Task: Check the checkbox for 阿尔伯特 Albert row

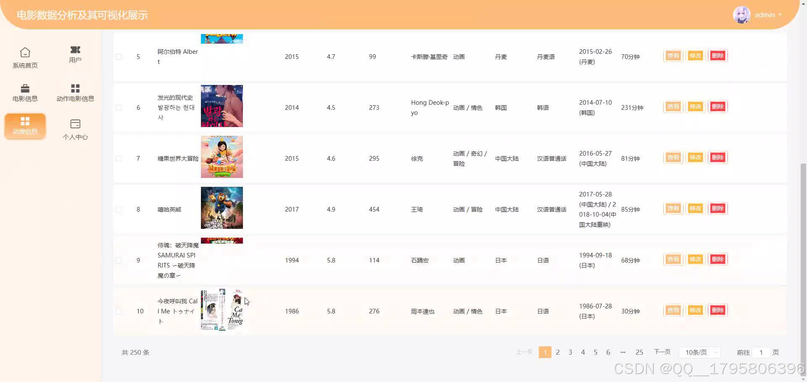Action: pyautogui.click(x=119, y=56)
